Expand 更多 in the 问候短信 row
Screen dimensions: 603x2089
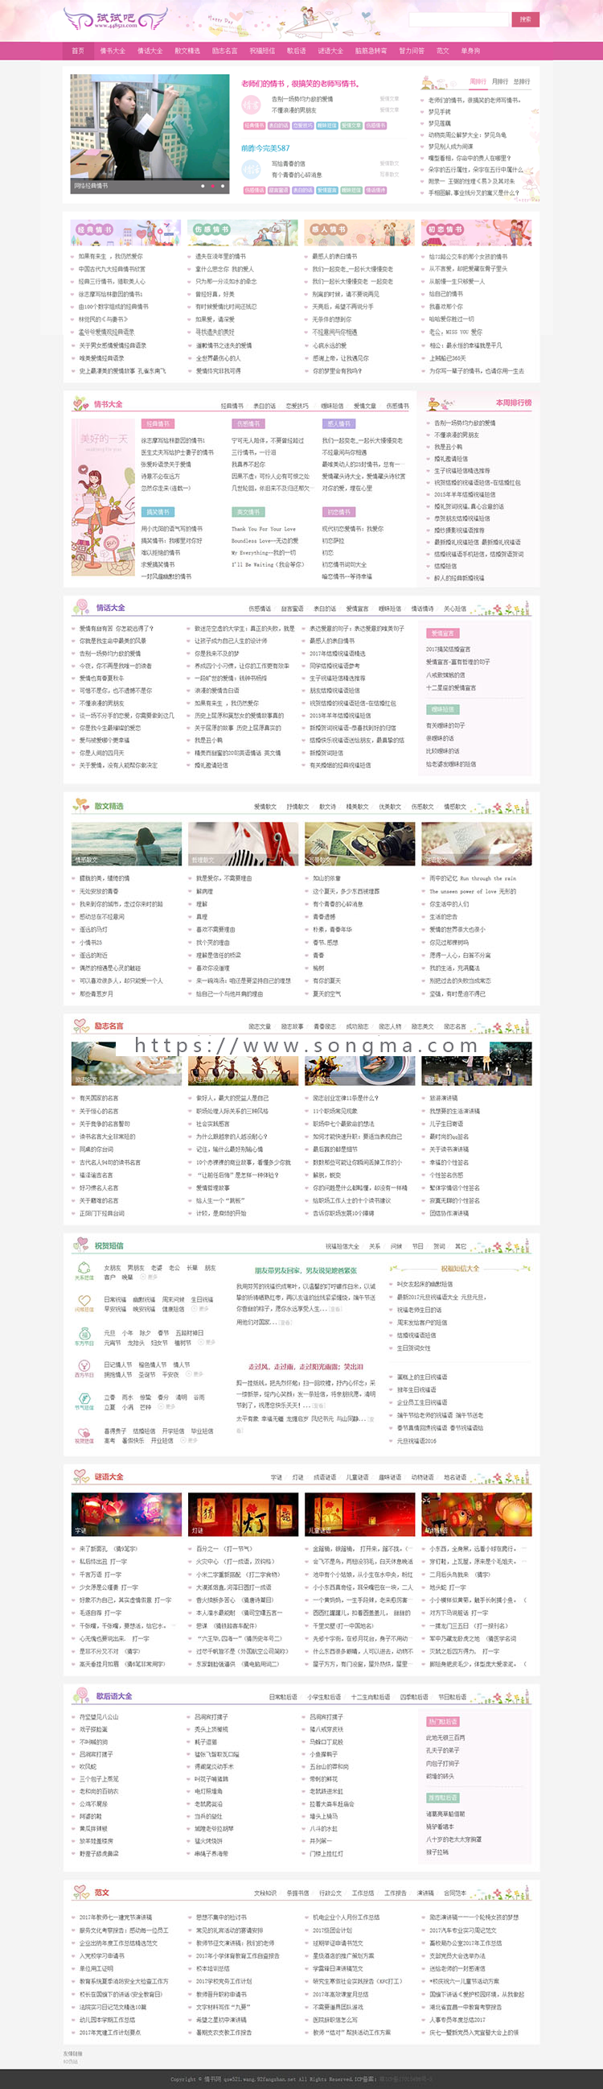[x=202, y=1309]
